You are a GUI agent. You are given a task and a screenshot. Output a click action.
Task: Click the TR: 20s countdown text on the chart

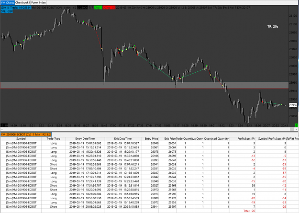[273, 26]
